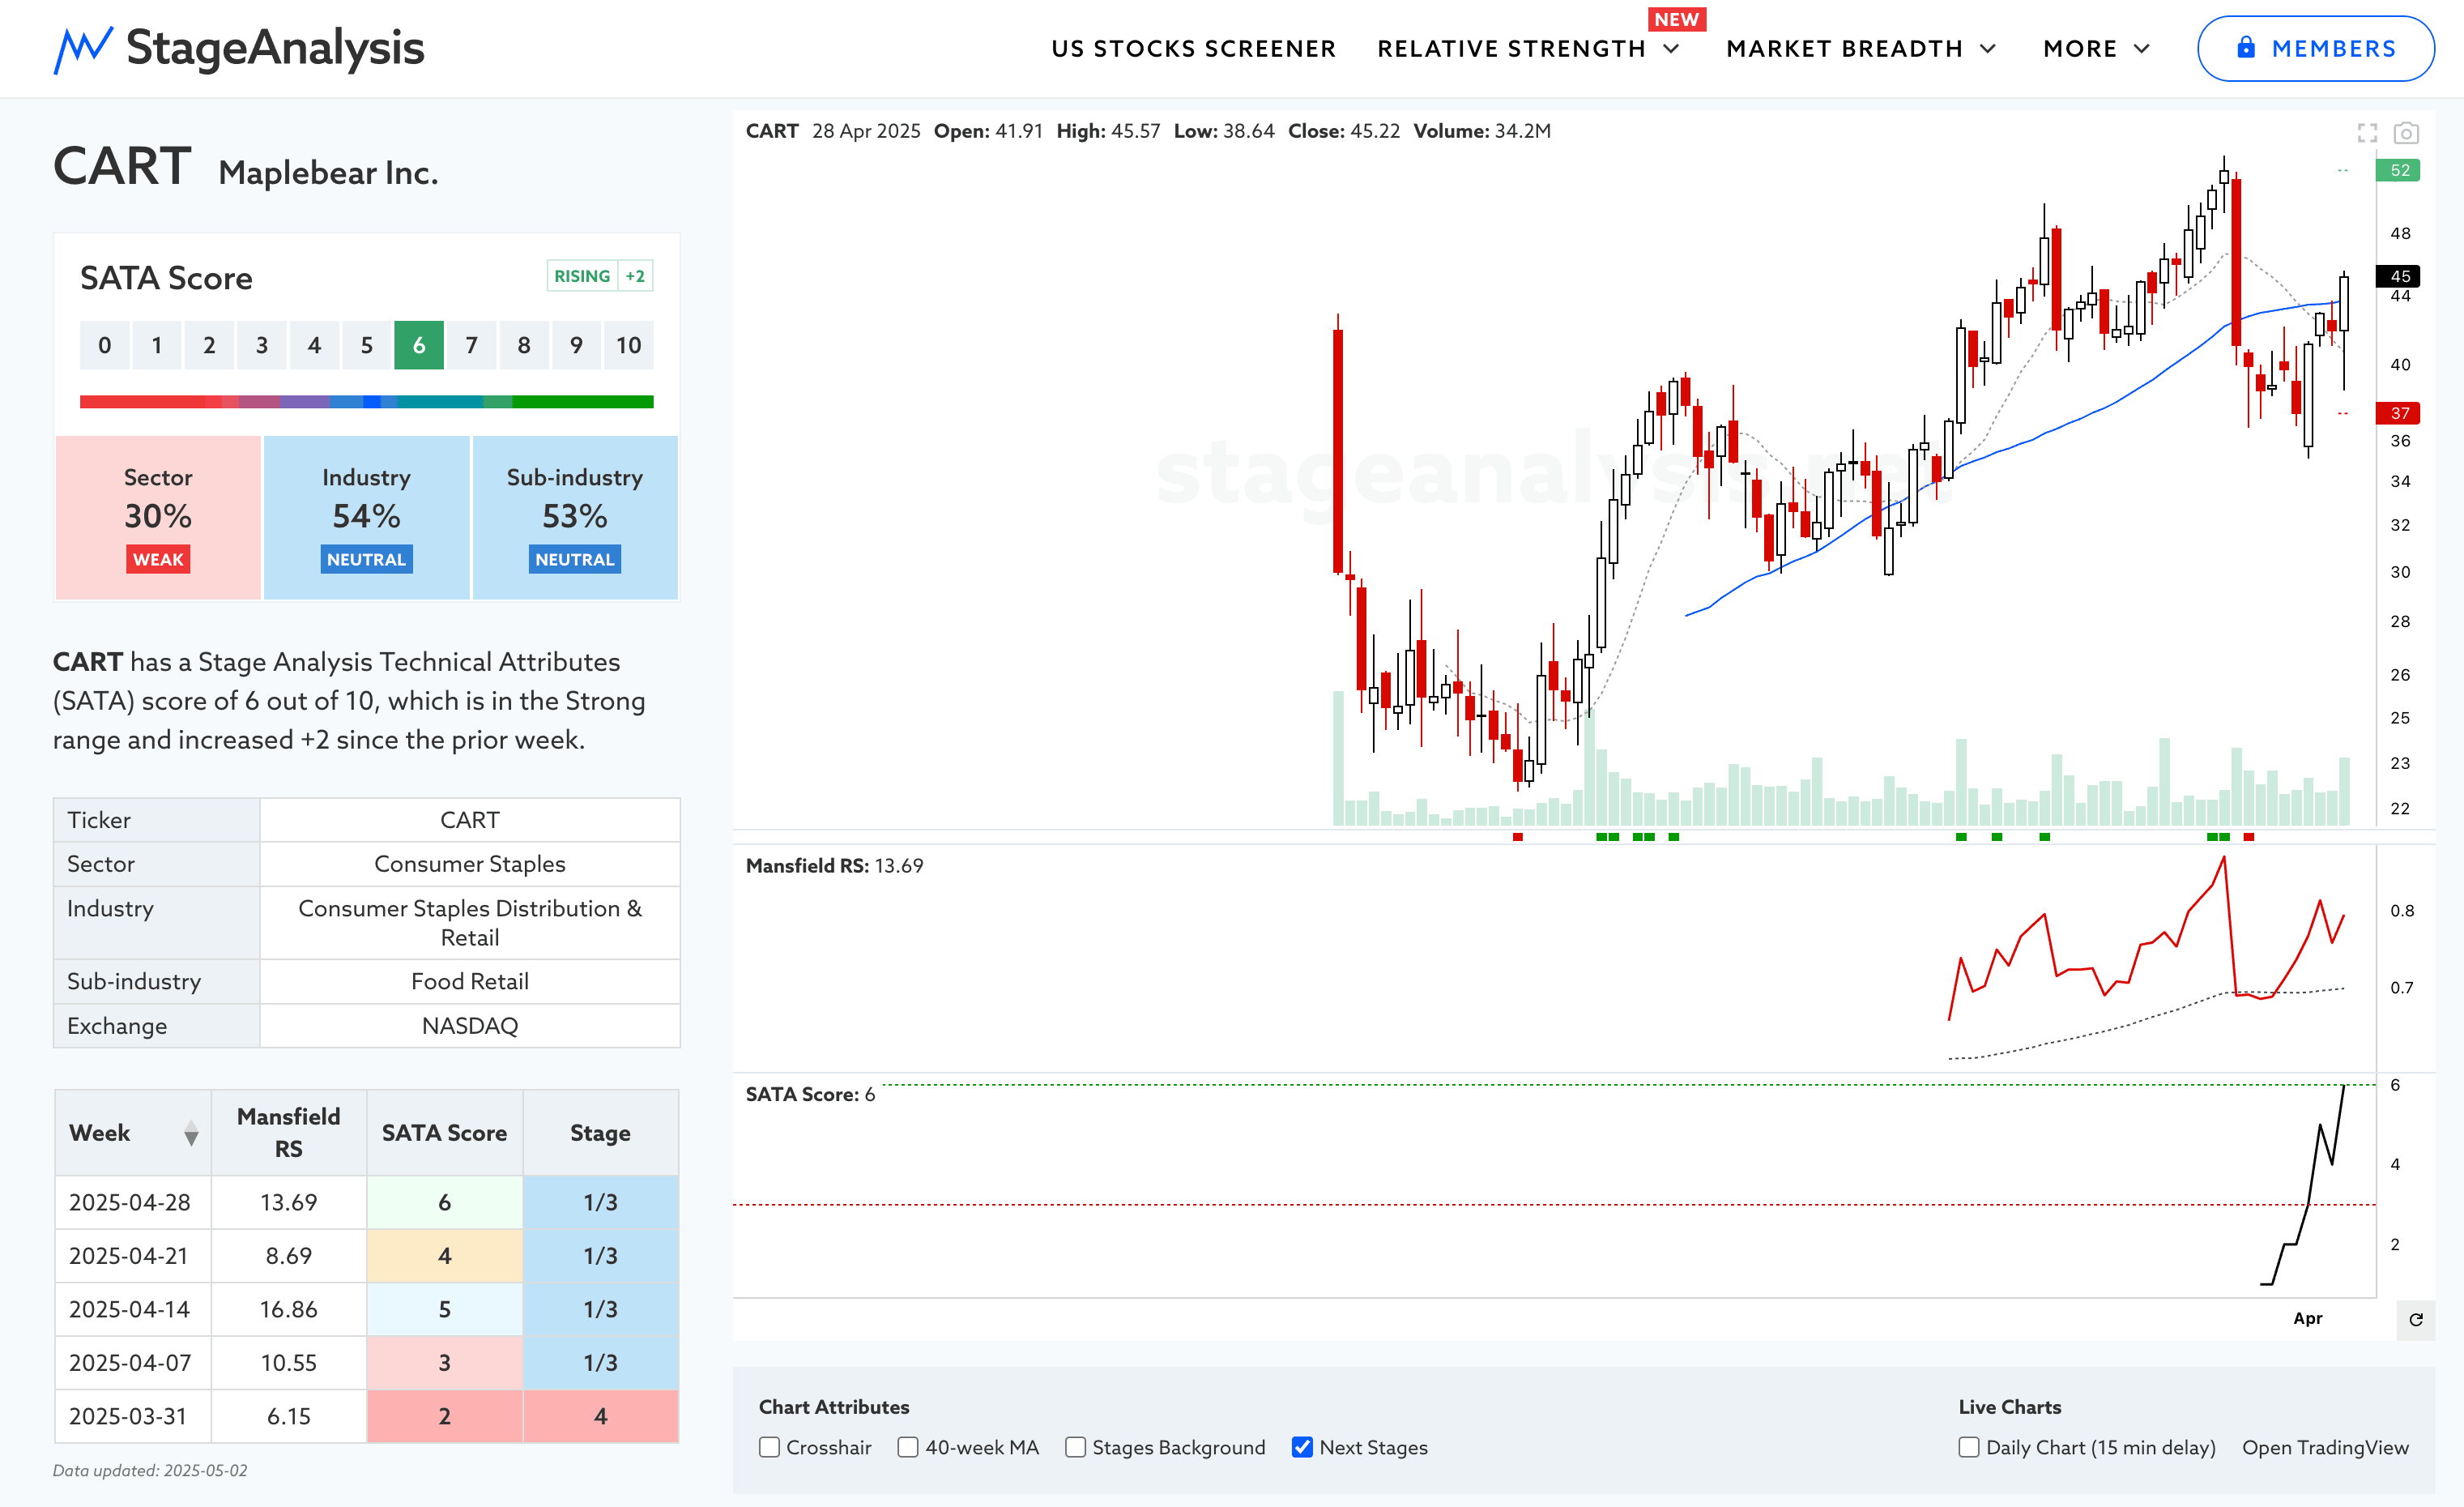The height and width of the screenshot is (1507, 2464).
Task: Open US Stocks Screener page
Action: tap(1193, 49)
